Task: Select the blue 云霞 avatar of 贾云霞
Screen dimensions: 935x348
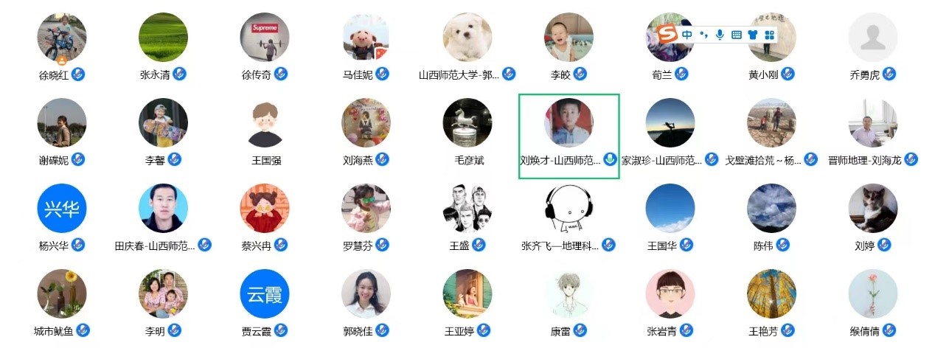Action: (265, 293)
